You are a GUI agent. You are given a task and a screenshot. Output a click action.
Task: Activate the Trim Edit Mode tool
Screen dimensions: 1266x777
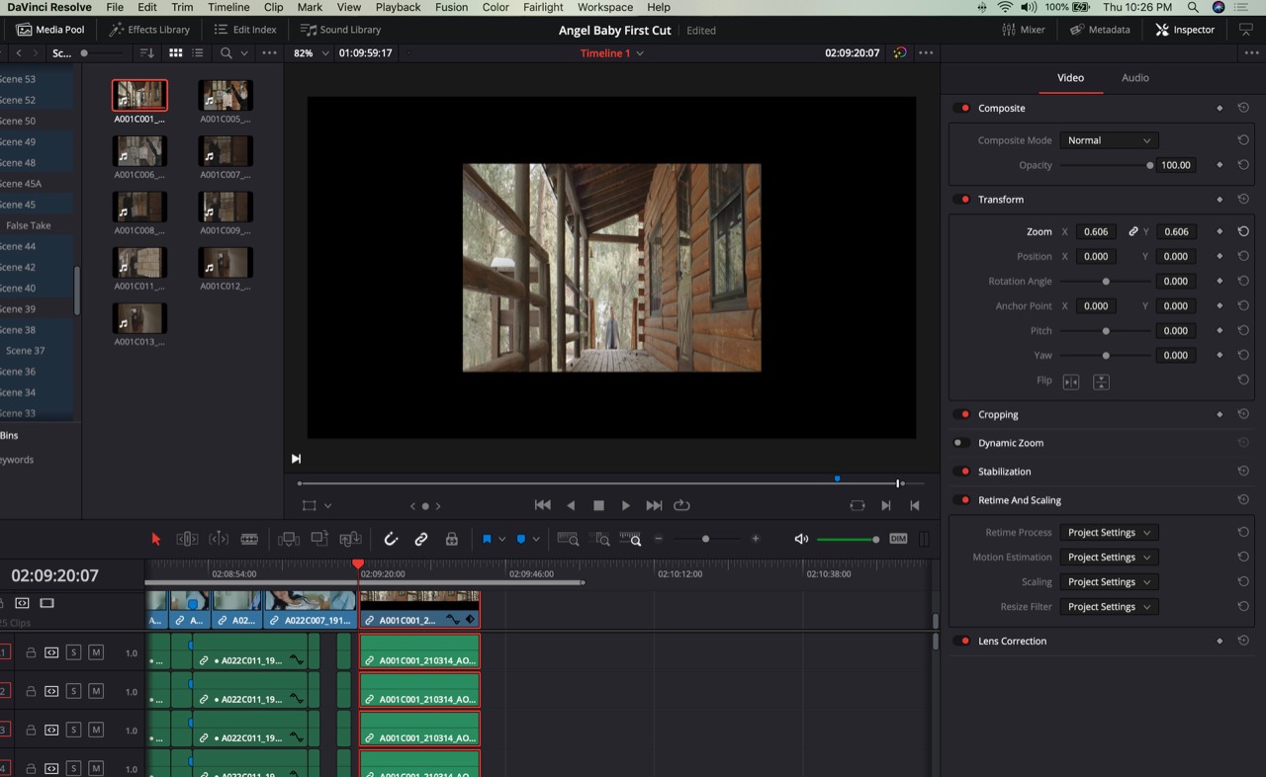(187, 539)
